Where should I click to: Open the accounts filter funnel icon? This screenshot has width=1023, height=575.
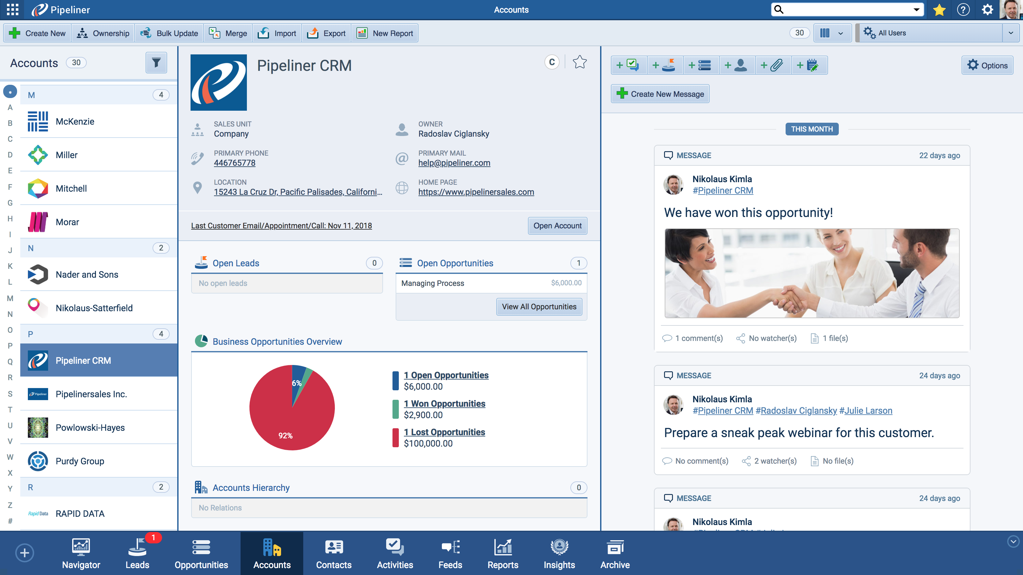point(156,63)
